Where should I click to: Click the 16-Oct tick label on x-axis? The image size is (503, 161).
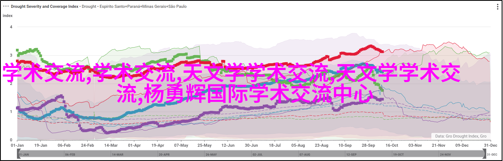tap(392, 145)
